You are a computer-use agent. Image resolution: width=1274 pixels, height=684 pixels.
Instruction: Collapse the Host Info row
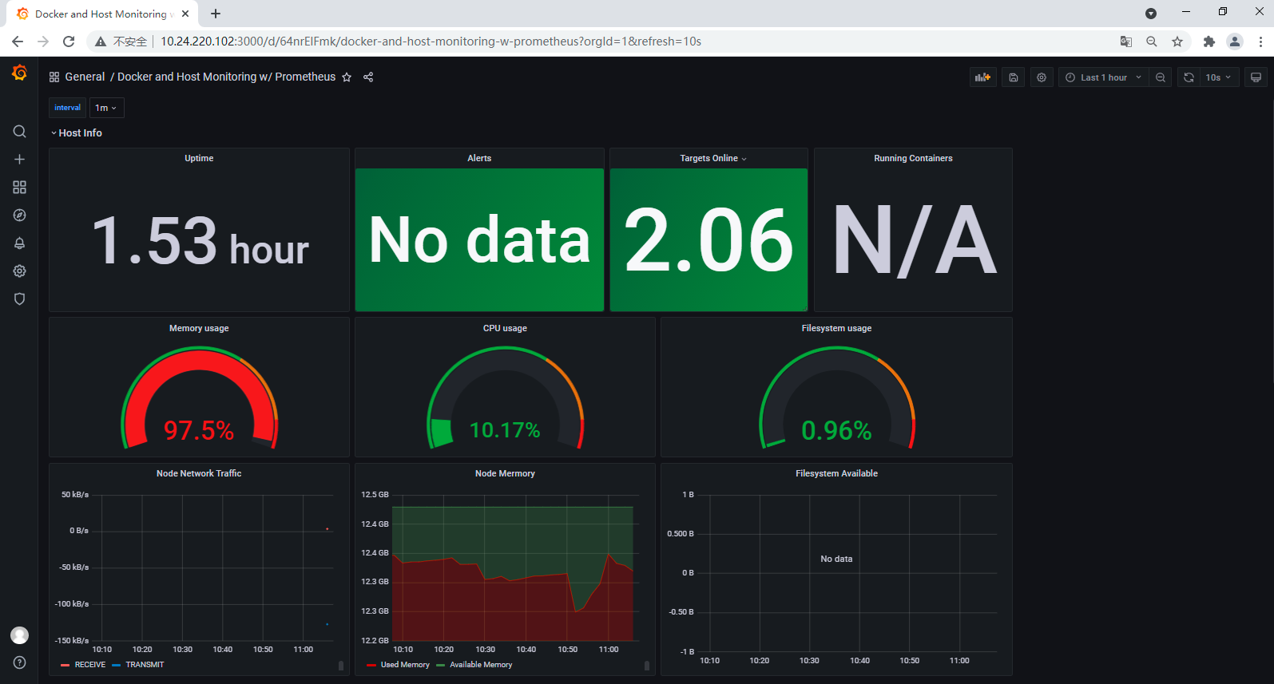(x=76, y=133)
